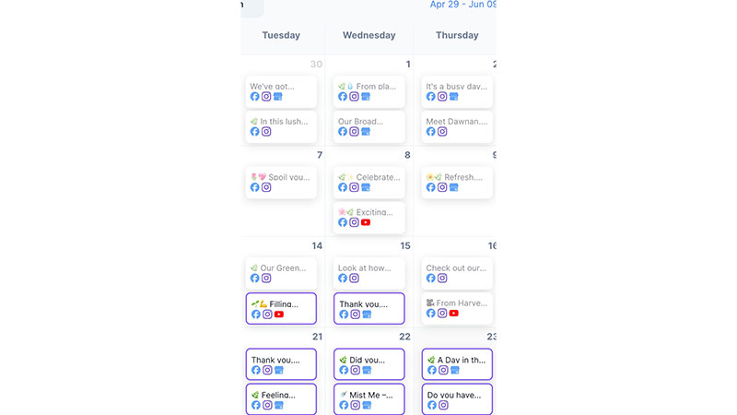Screen dimensions: 737x415
Task: Open the Did you... post on the 22nd
Action: pos(369,364)
